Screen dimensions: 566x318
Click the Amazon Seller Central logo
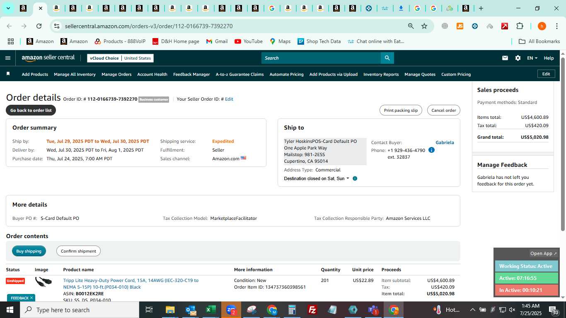(48, 58)
